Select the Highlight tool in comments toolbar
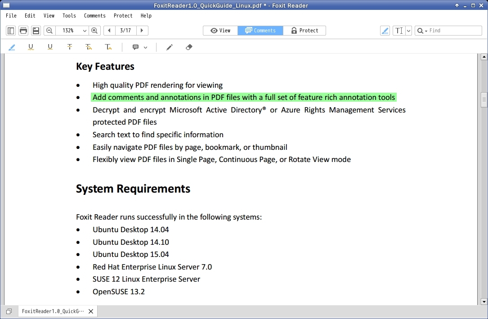488x319 pixels. tap(12, 47)
